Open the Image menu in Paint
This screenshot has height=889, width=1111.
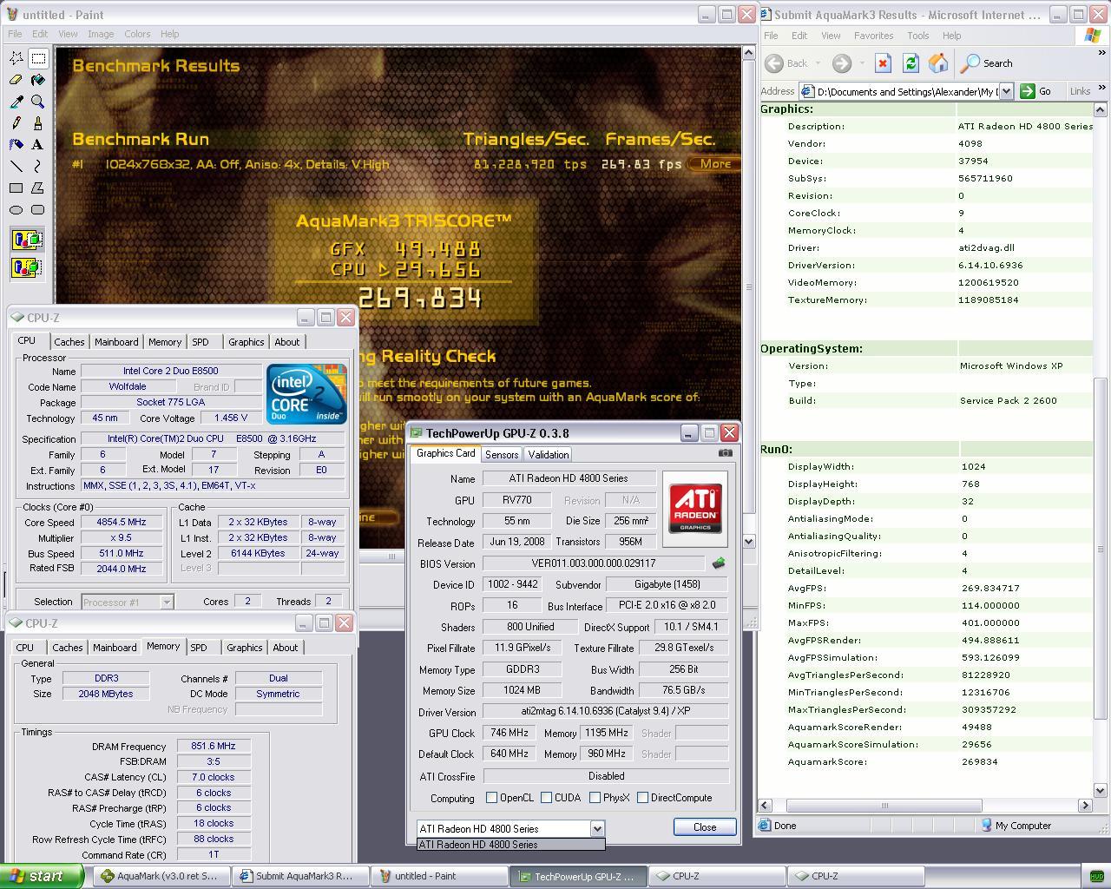pyautogui.click(x=101, y=34)
